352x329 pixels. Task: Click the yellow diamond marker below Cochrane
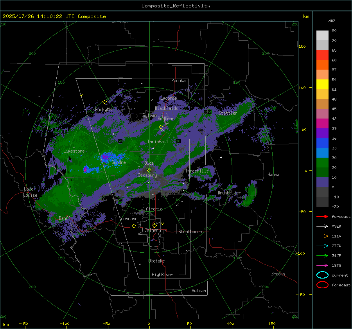click(x=134, y=226)
